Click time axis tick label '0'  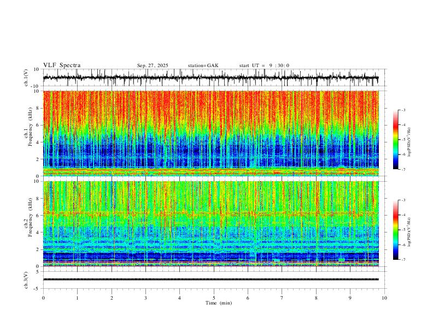pyautogui.click(x=43, y=298)
